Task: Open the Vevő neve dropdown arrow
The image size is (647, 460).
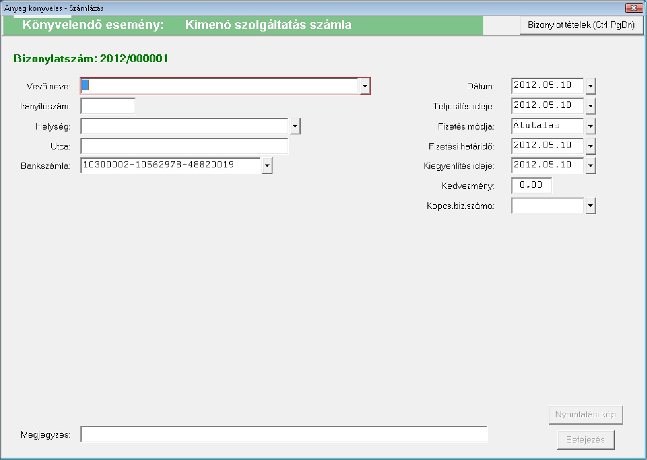Action: point(365,86)
